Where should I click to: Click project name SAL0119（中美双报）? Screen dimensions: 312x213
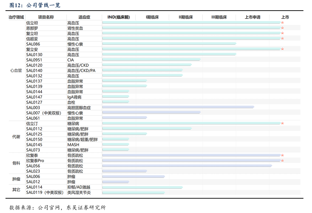pyautogui.click(x=45, y=192)
